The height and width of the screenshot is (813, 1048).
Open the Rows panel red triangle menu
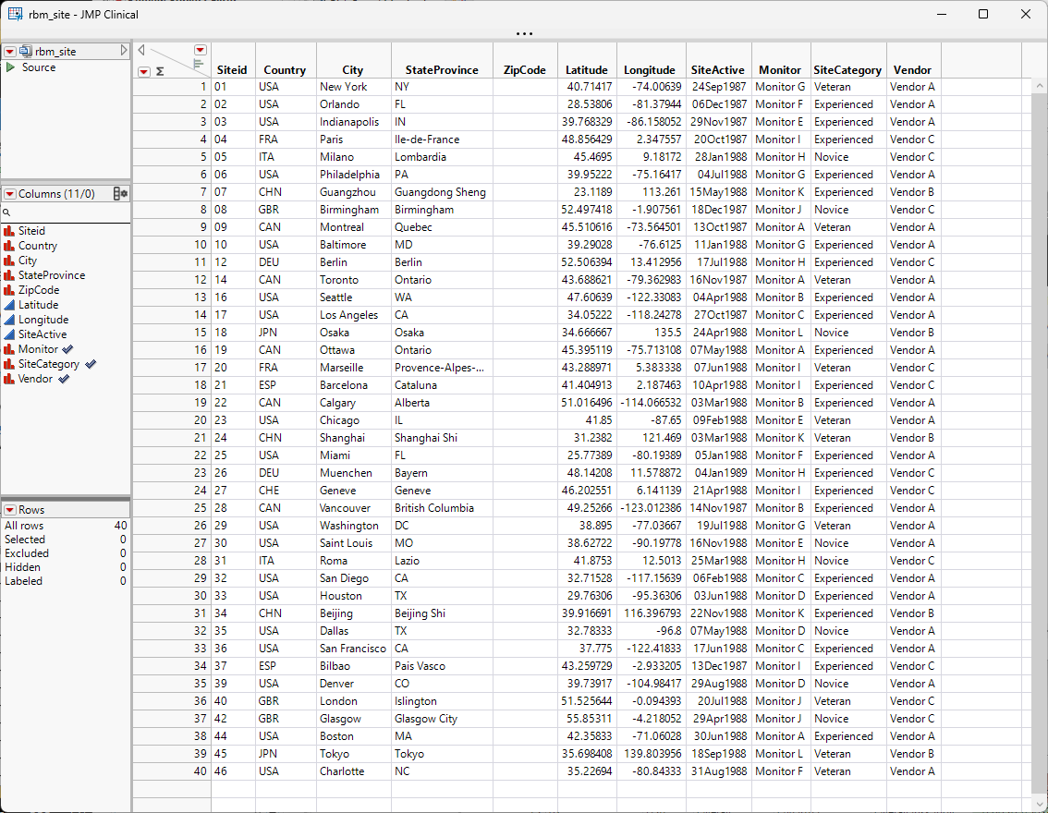point(9,510)
